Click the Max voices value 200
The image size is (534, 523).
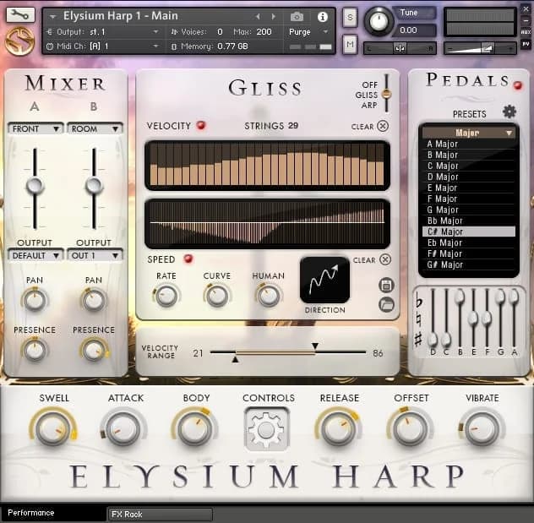pos(264,32)
